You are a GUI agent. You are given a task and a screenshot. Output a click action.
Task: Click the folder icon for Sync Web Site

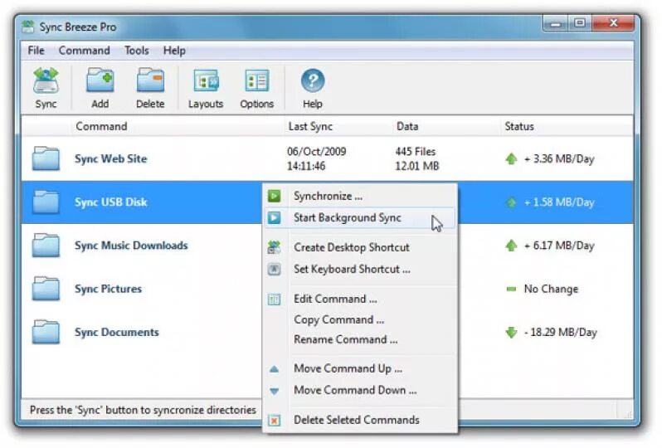coord(46,158)
